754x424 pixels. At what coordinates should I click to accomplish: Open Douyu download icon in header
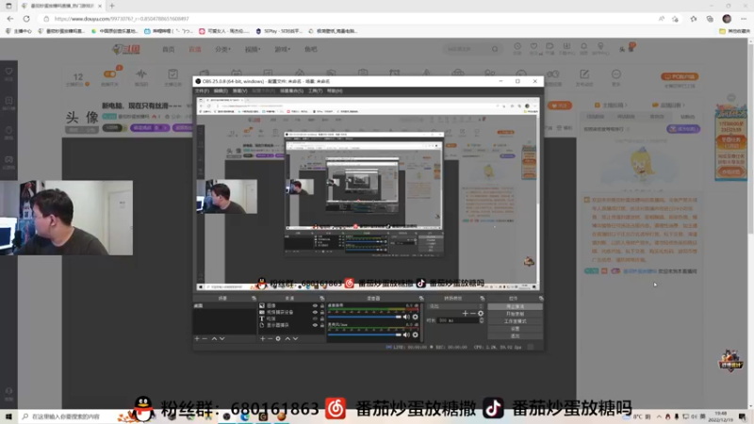pos(567,48)
